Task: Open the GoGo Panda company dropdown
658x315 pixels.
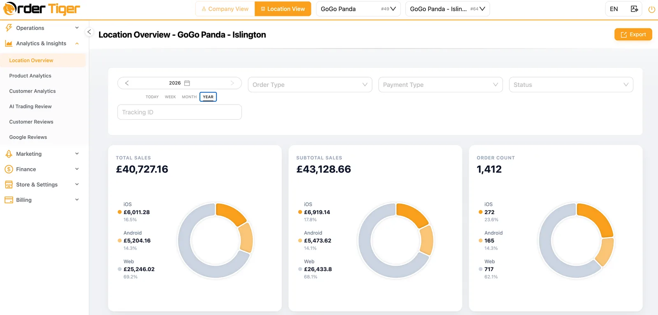Action: tap(358, 9)
